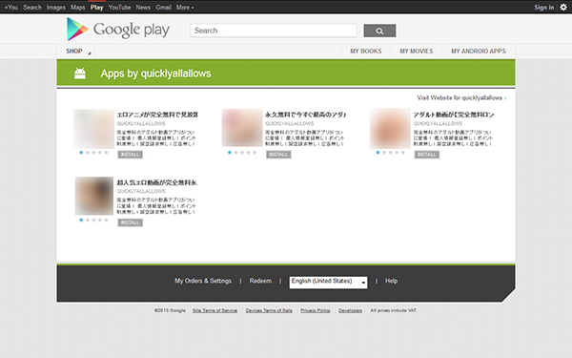Open Gmail in the top bar
Viewport: 572px width, 358px height.
coord(163,8)
